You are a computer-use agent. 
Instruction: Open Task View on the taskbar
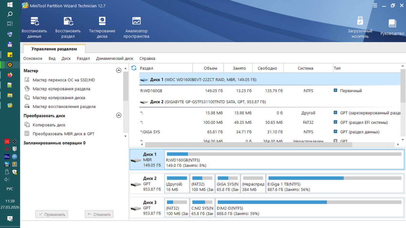pos(10,24)
